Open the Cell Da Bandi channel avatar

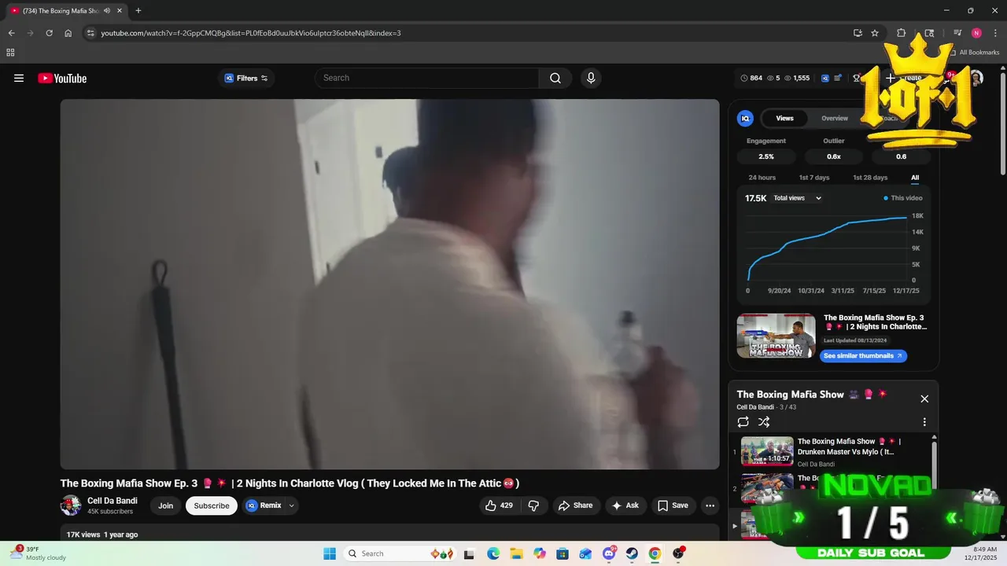click(x=71, y=505)
